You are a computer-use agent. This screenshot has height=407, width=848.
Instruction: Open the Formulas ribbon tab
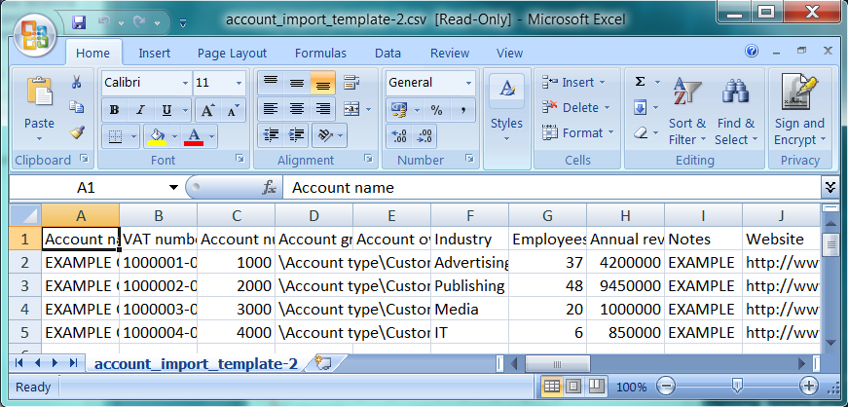point(320,53)
